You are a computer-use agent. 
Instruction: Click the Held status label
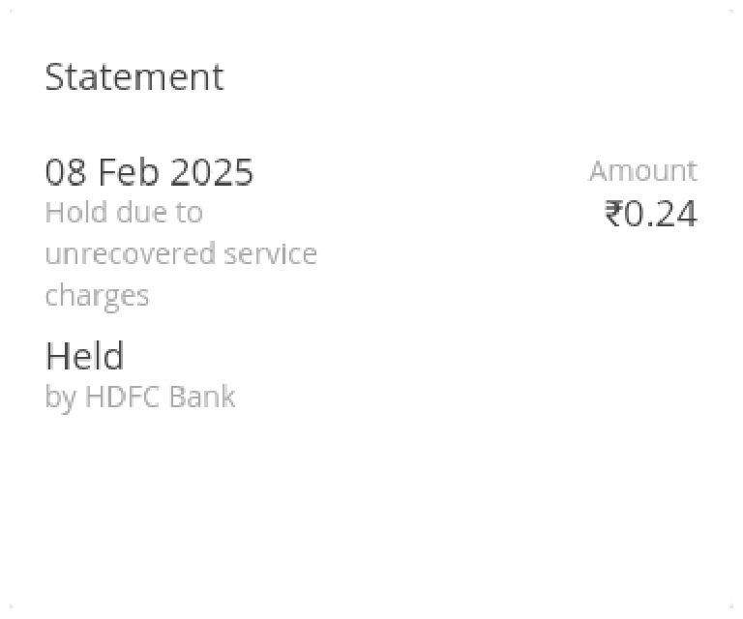tap(85, 357)
